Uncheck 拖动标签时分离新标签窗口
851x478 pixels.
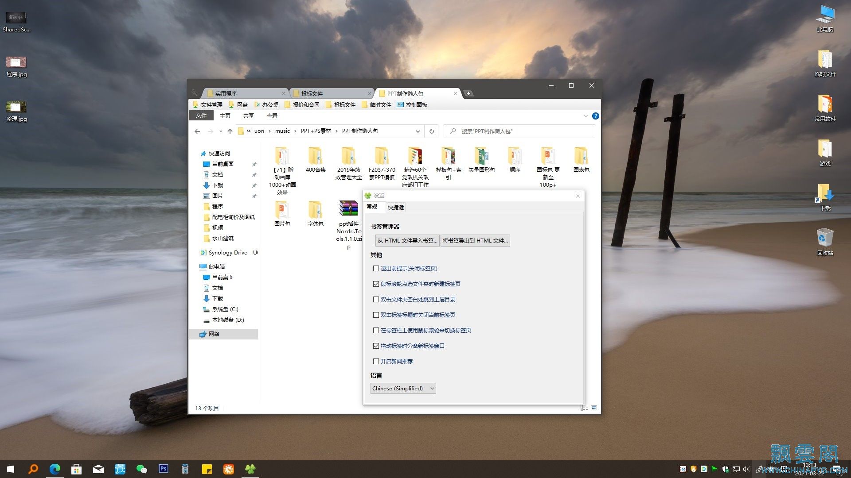coord(376,346)
